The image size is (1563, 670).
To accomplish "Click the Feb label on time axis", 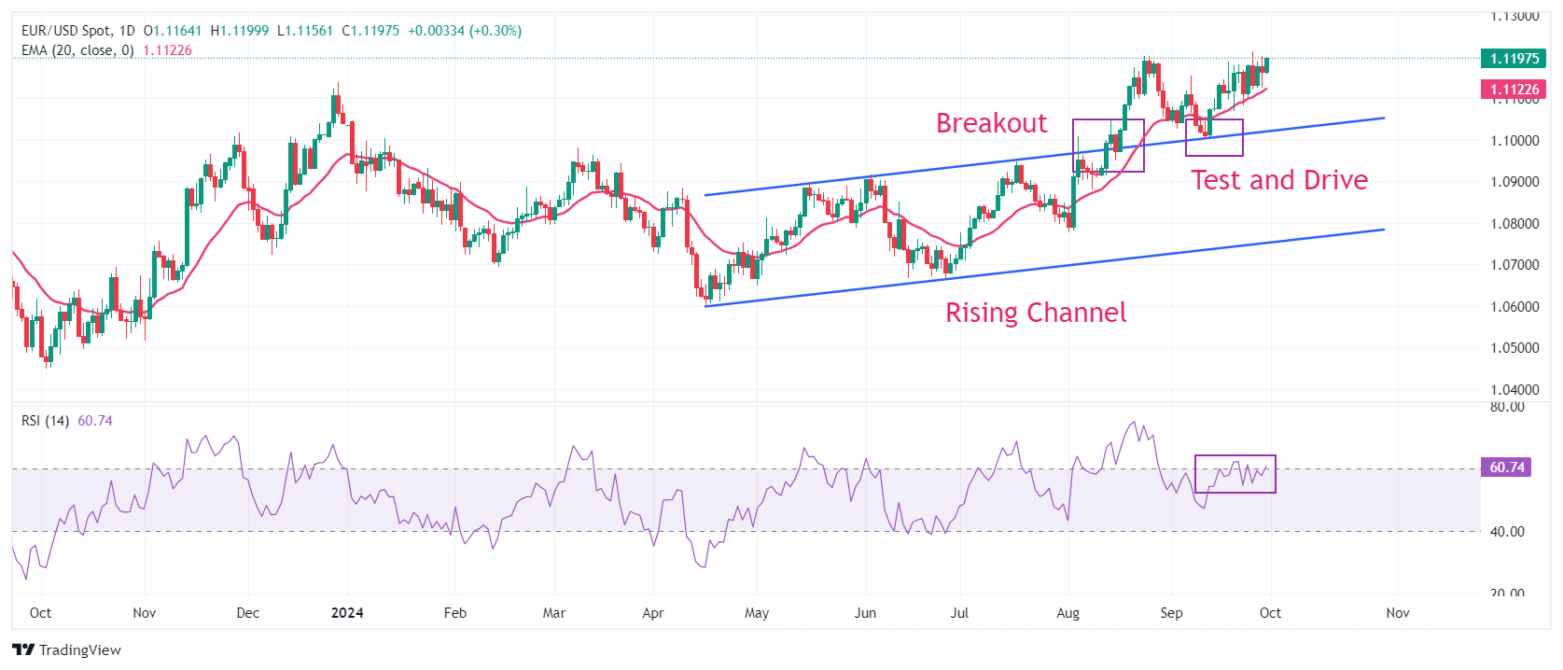I will 455,613.
